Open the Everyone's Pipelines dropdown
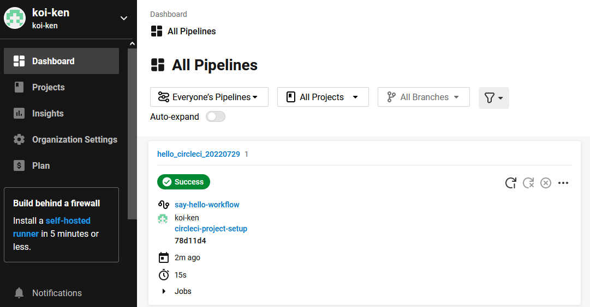Screen dimensions: 590x307 tap(209, 97)
